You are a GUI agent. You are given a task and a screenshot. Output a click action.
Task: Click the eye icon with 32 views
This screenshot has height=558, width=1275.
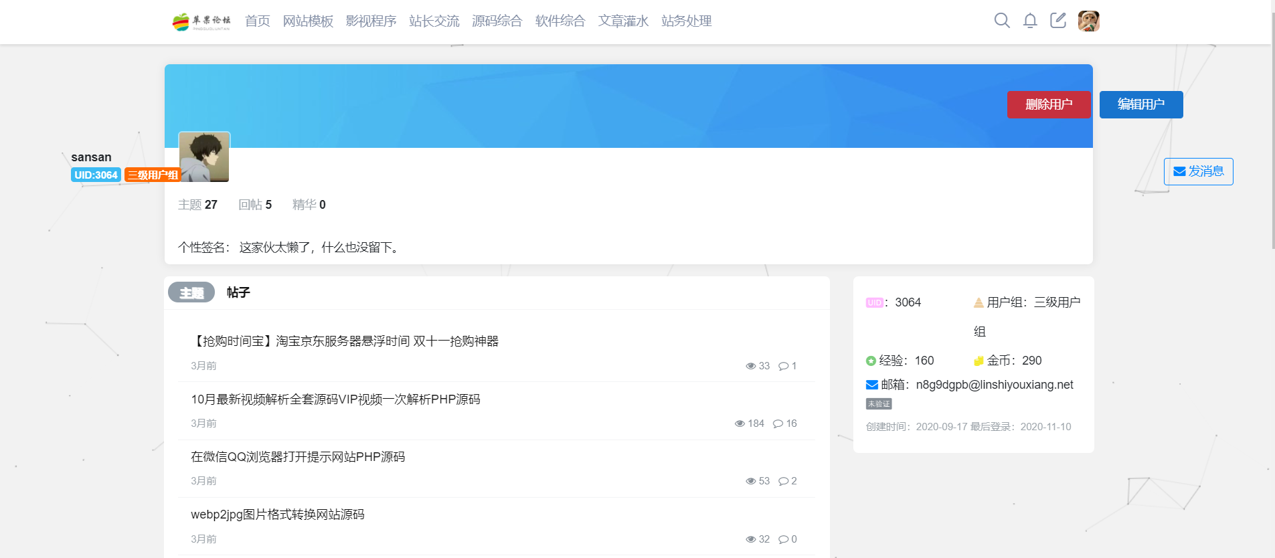pyautogui.click(x=751, y=539)
